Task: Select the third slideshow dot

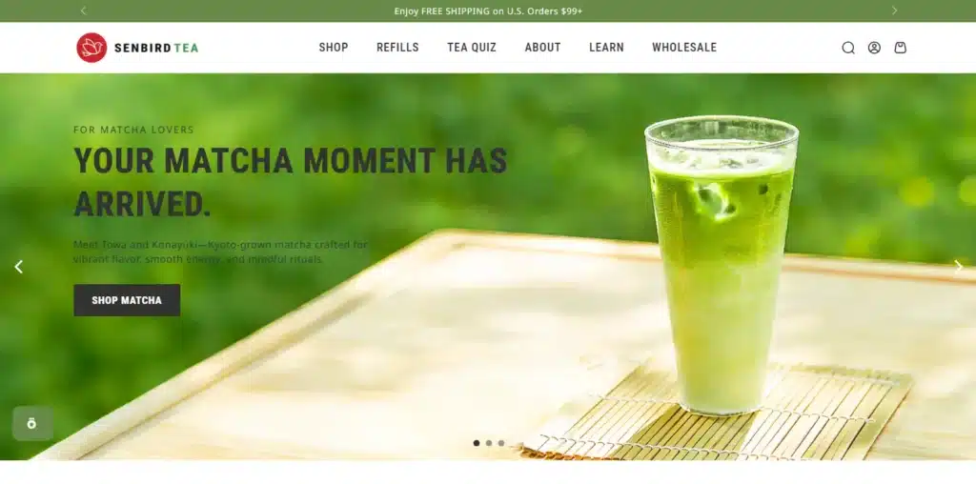Action: point(501,443)
